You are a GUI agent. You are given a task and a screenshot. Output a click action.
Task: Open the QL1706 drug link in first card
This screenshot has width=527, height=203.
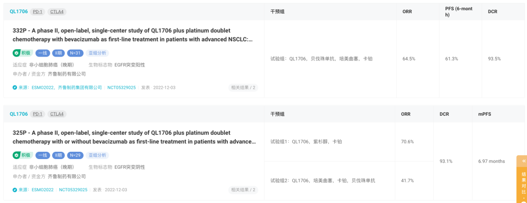[19, 11]
